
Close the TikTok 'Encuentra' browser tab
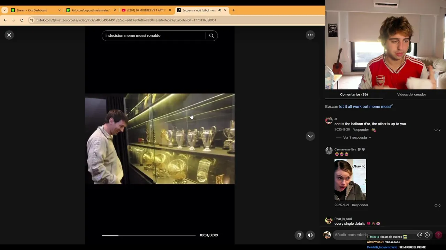coord(225,10)
